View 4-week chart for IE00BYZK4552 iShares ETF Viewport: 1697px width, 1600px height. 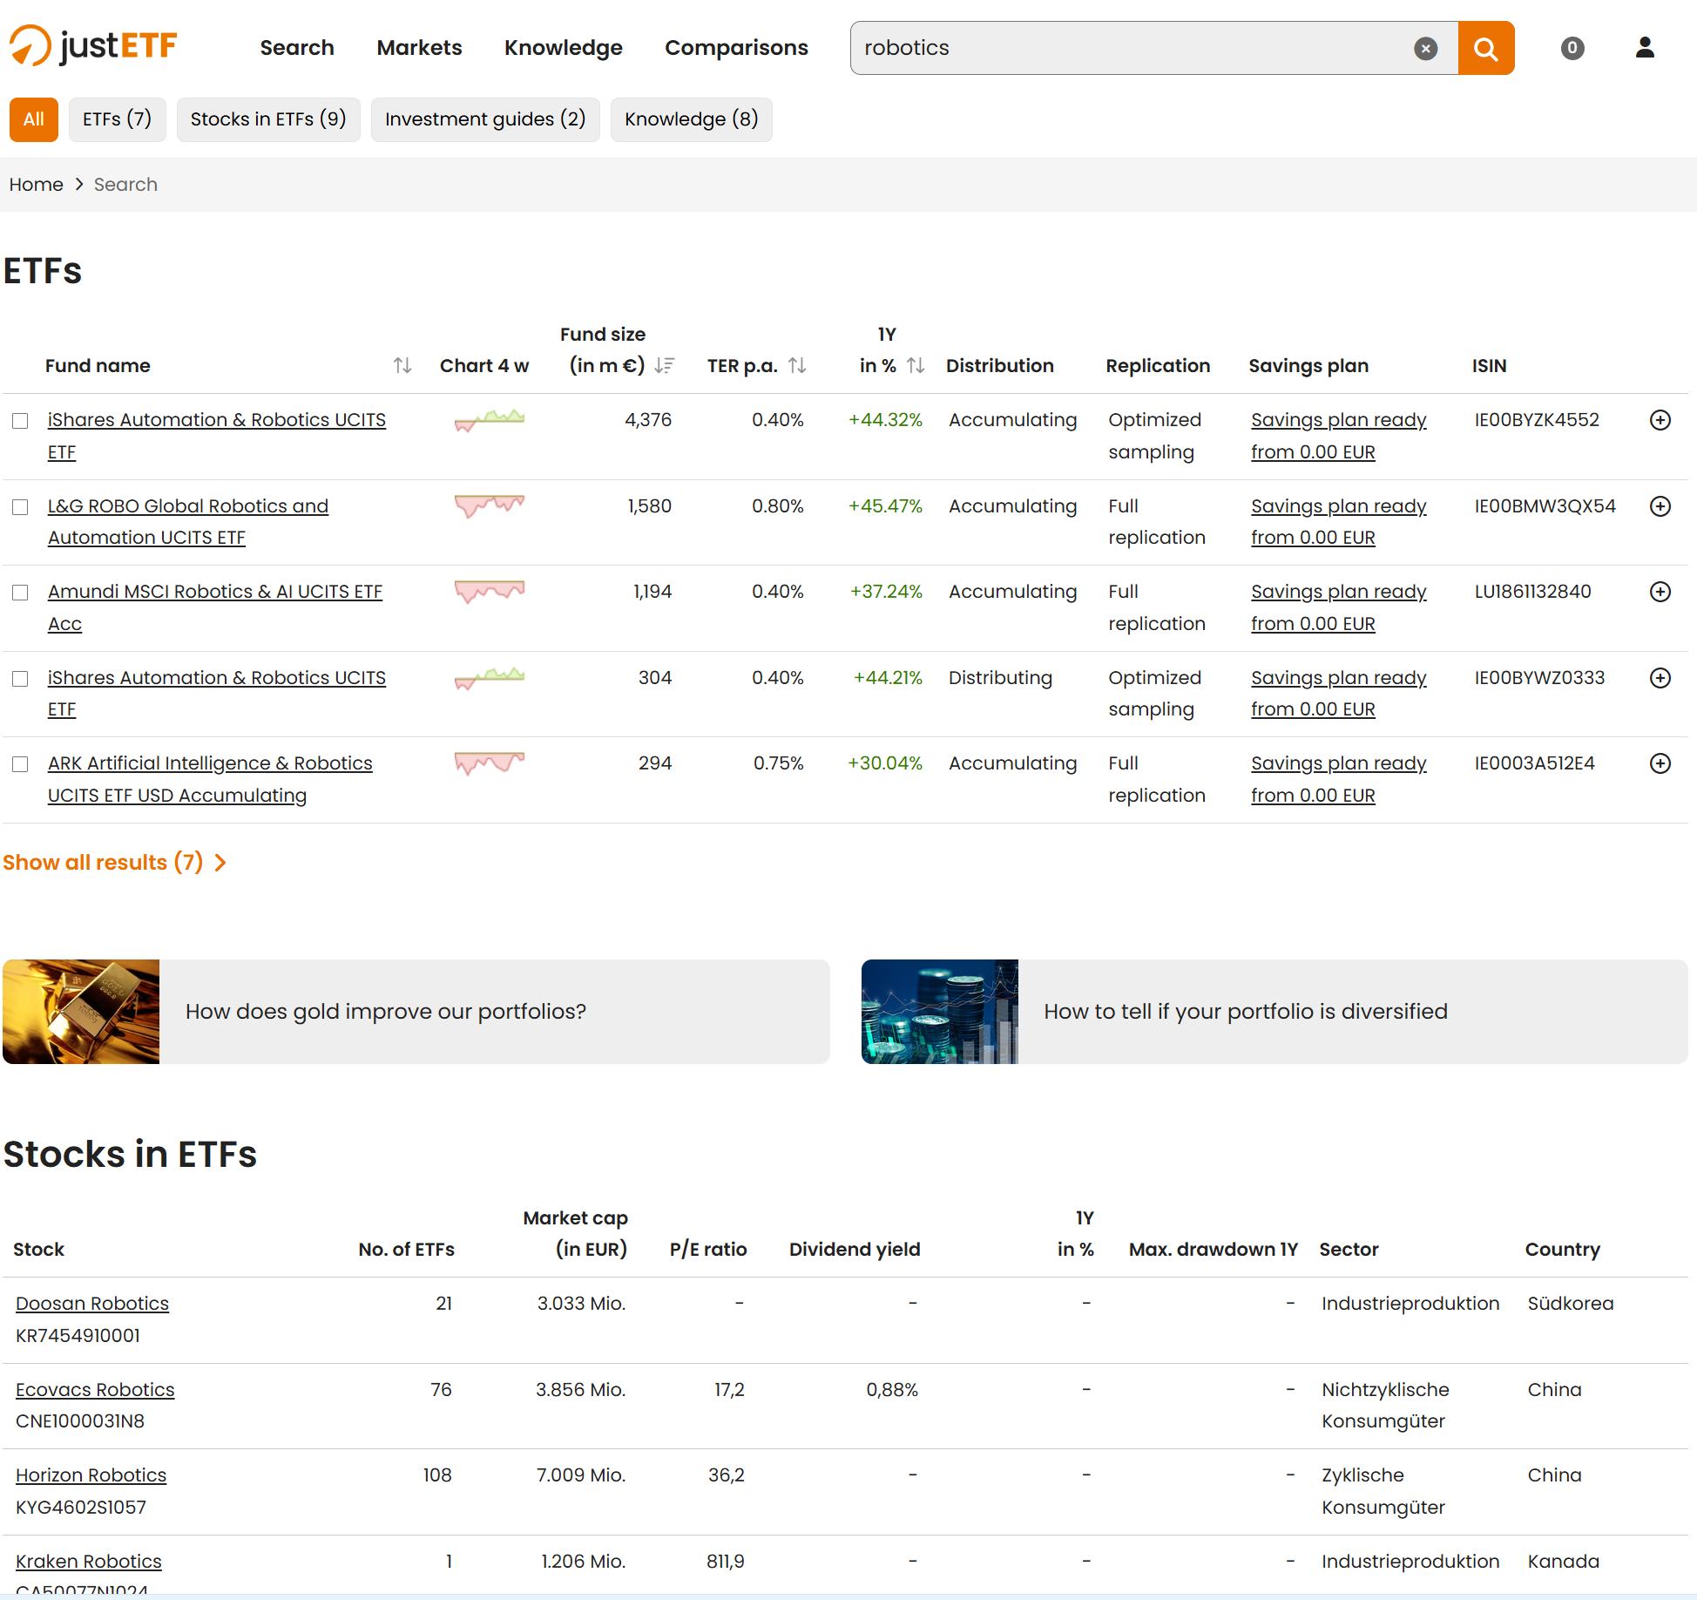click(x=490, y=421)
